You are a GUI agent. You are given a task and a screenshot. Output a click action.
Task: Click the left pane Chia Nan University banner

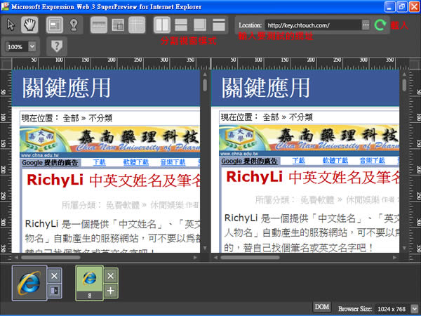[110, 141]
